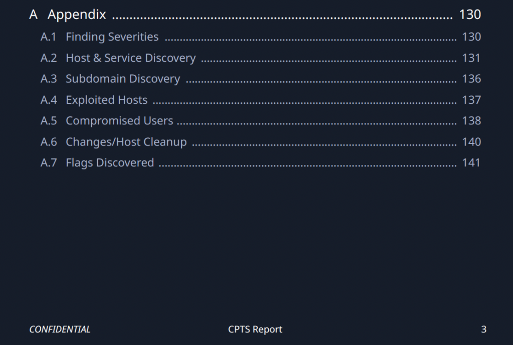Go to the Finding Severities entry
The height and width of the screenshot is (345, 513).
coord(112,37)
